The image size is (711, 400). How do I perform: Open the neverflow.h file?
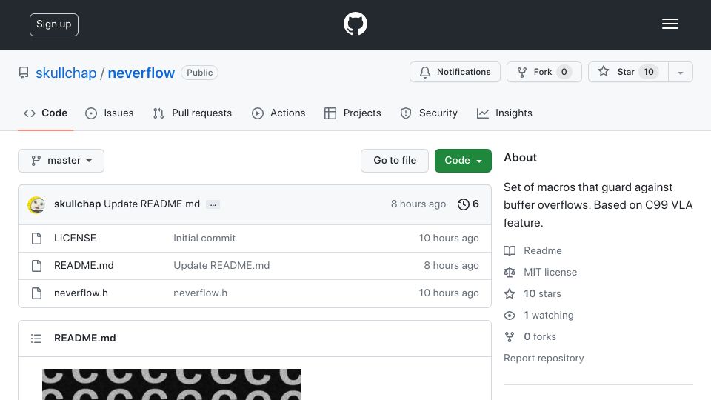(81, 293)
